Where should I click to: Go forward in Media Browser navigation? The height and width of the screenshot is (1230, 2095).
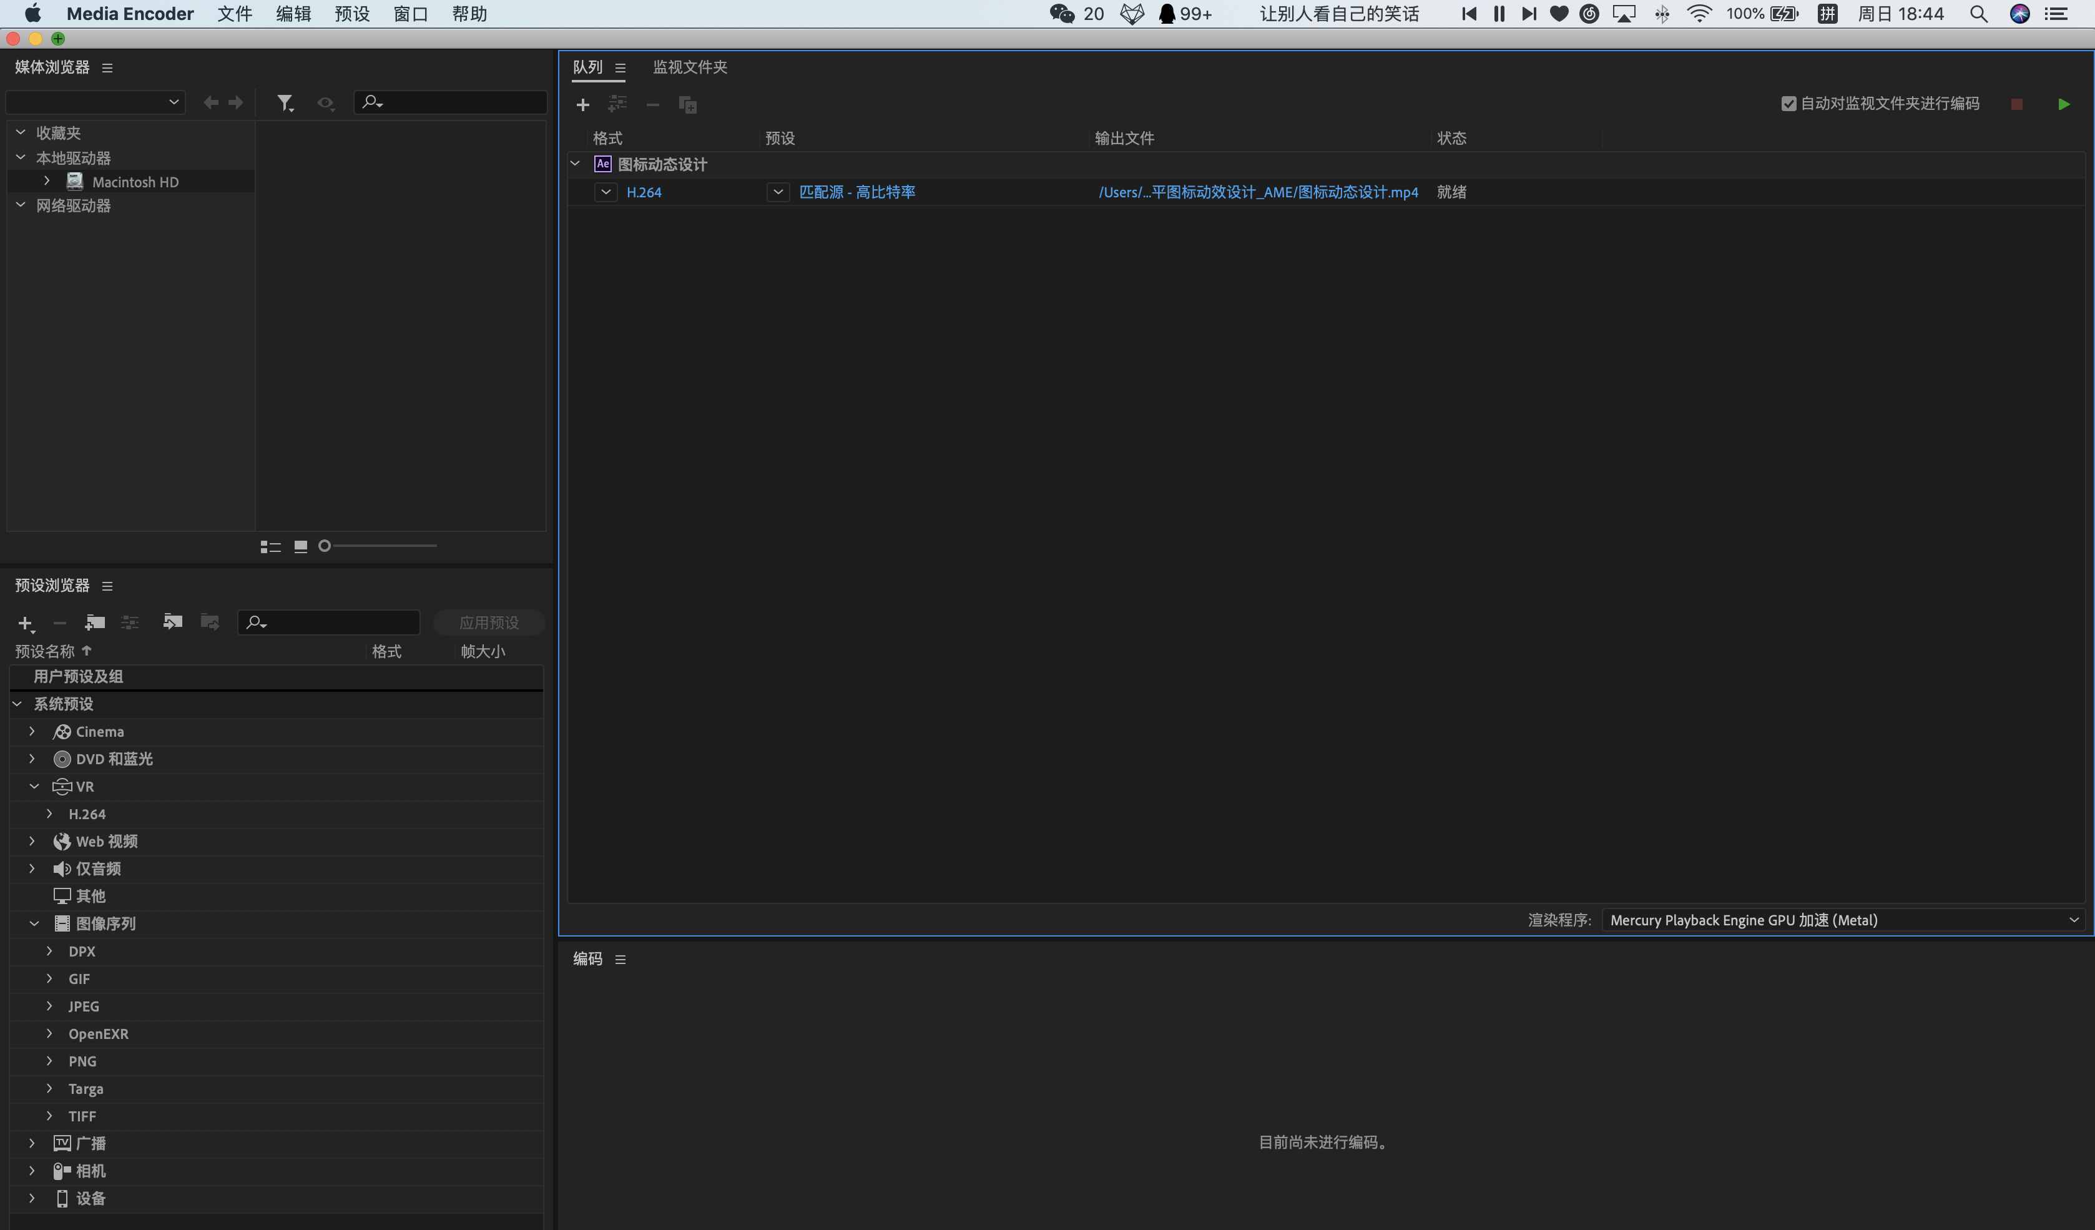(x=236, y=102)
